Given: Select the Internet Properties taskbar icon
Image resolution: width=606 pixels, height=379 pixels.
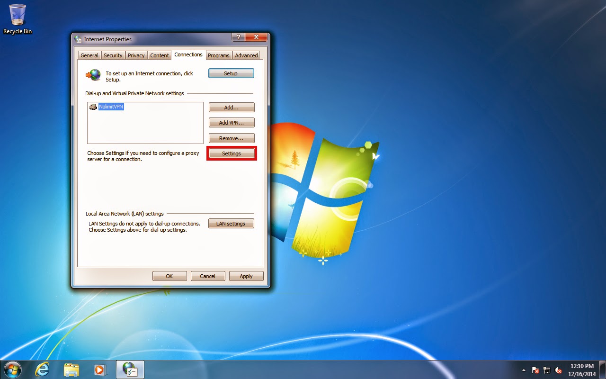Looking at the screenshot, I should tap(130, 370).
